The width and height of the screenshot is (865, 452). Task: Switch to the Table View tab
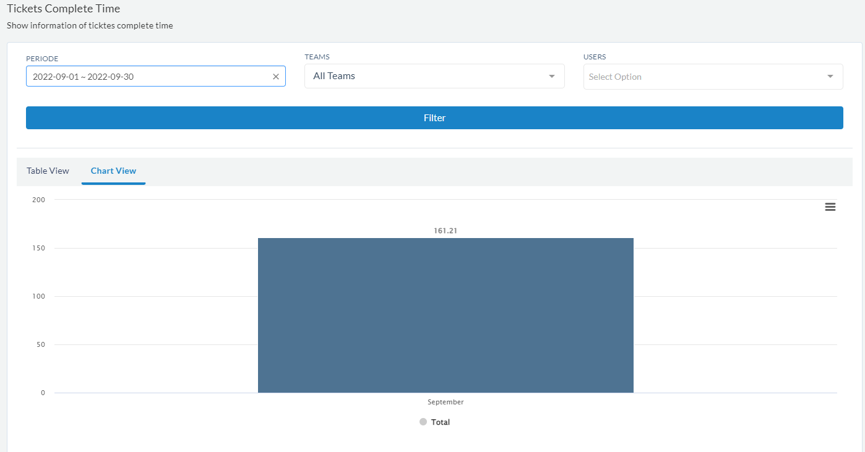point(48,171)
